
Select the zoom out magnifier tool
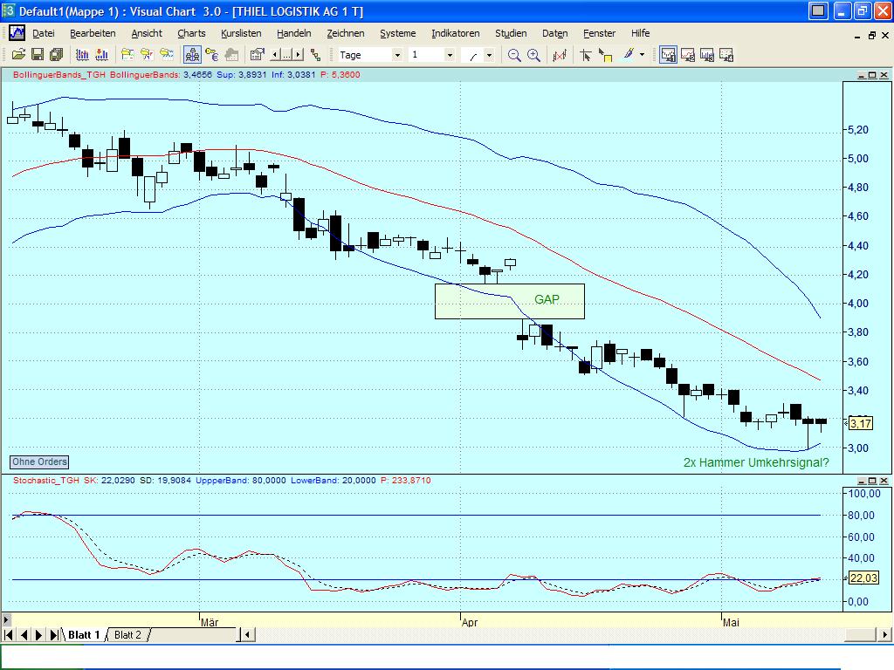512,54
